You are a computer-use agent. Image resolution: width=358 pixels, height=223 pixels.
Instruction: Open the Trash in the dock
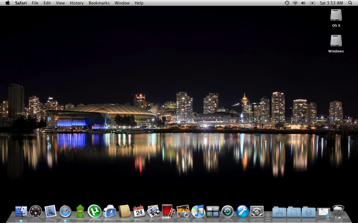click(338, 211)
